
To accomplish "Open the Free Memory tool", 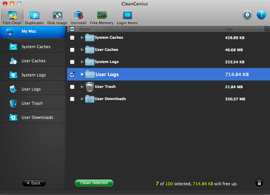I will [102, 18].
